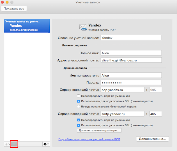Click the Yandex POP mail envelope icon
The height and width of the screenshot is (151, 177).
click(83, 27)
